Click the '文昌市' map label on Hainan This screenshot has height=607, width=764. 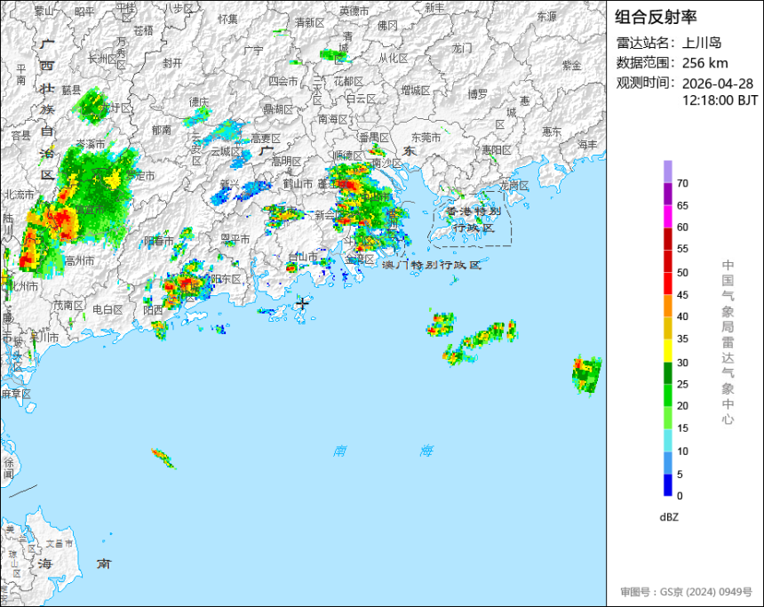[60, 544]
